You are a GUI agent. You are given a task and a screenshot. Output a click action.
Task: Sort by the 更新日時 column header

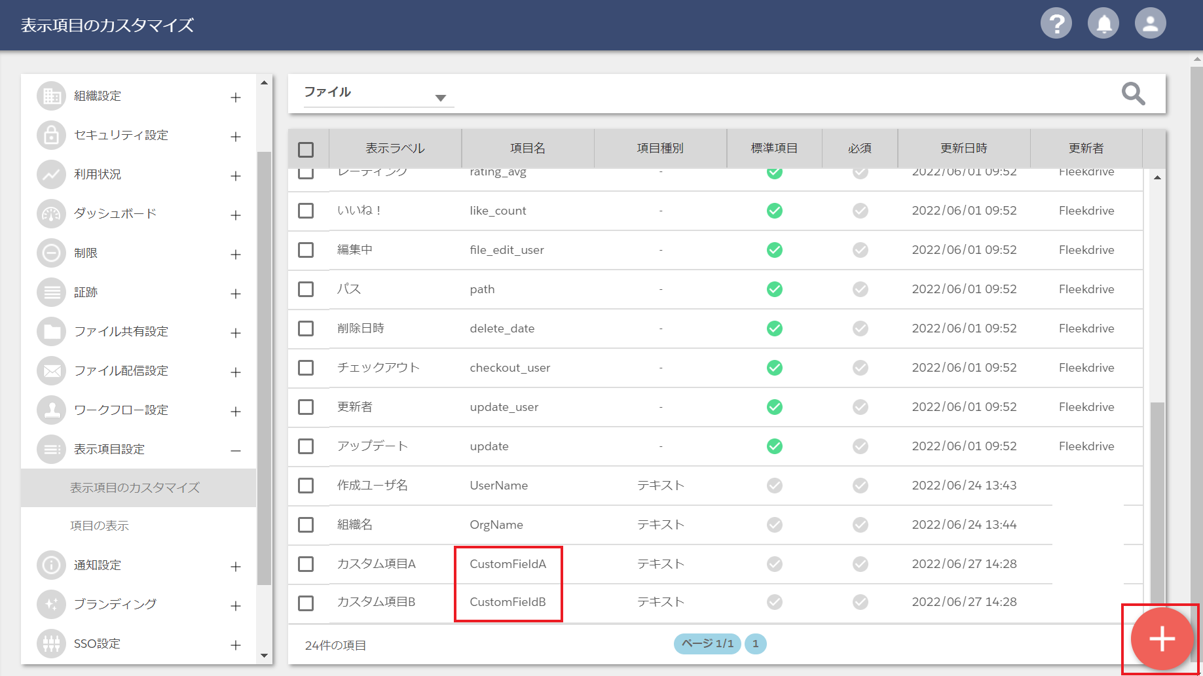963,149
